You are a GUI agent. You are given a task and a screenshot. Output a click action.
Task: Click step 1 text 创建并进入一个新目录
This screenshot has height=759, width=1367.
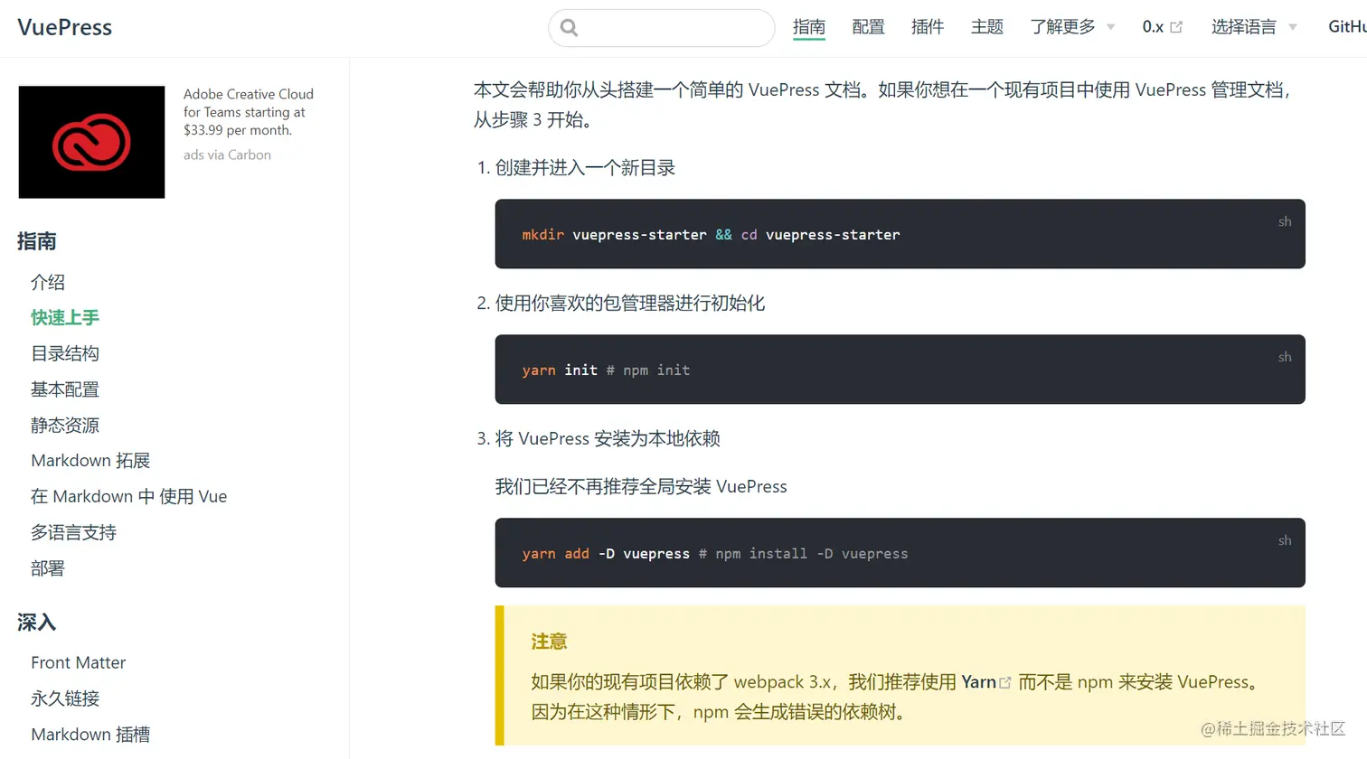click(585, 168)
